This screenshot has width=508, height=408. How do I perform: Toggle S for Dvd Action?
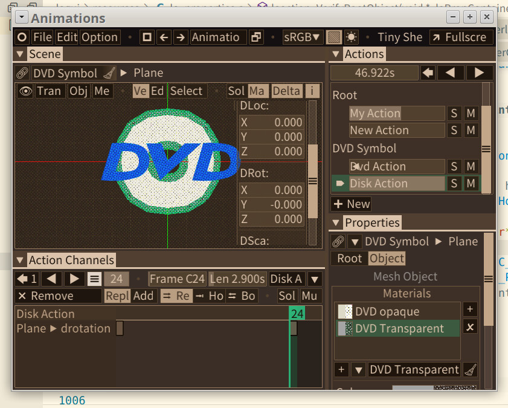pyautogui.click(x=454, y=167)
